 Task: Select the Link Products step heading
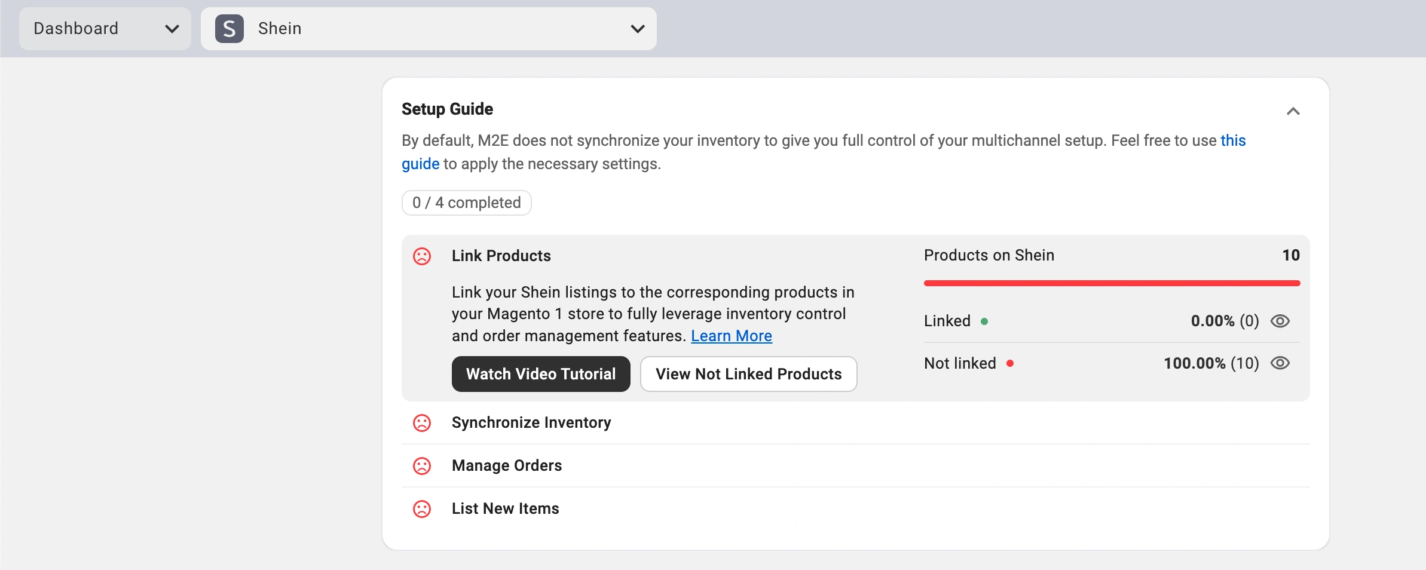[501, 256]
